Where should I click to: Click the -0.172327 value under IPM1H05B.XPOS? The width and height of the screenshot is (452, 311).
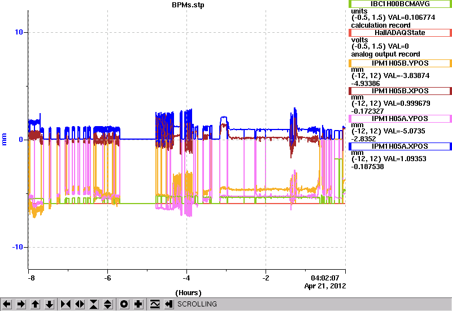368,111
